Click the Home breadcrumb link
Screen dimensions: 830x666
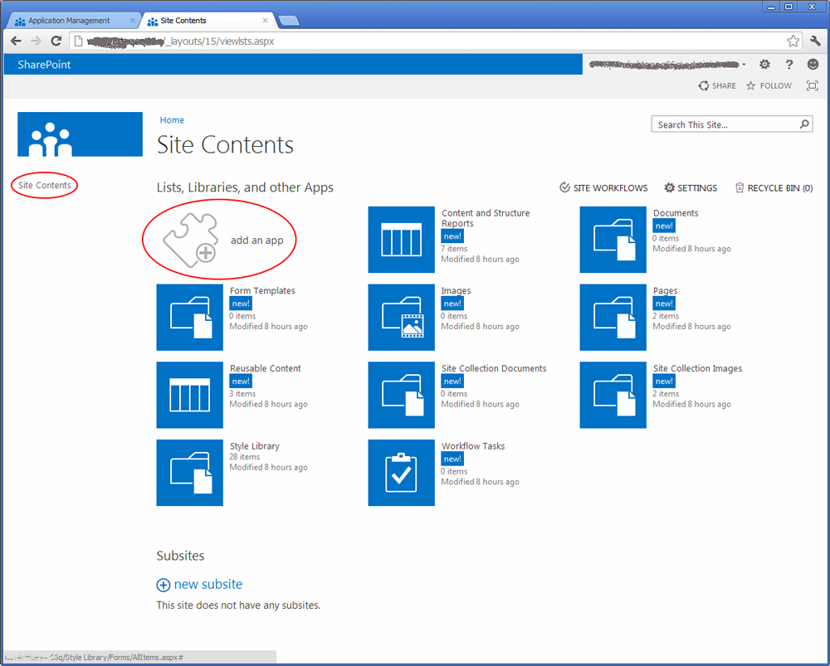(172, 120)
